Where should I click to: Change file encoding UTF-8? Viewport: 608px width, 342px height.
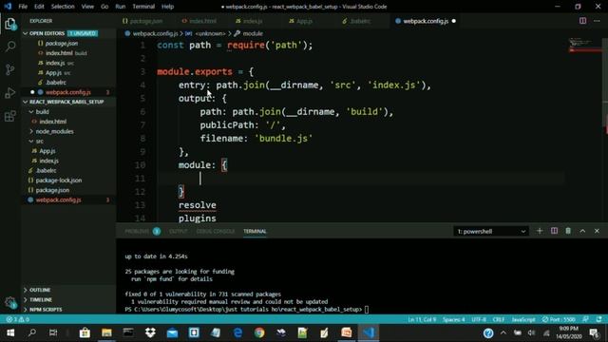pyautogui.click(x=479, y=319)
